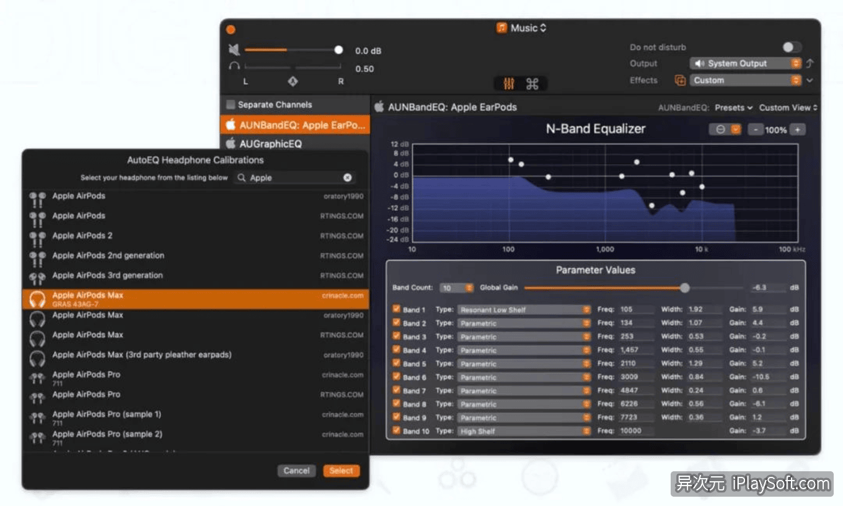Viewport: 843px width, 506px height.
Task: Click the AirPods Pro crinacle 711 icon
Action: coord(37,379)
